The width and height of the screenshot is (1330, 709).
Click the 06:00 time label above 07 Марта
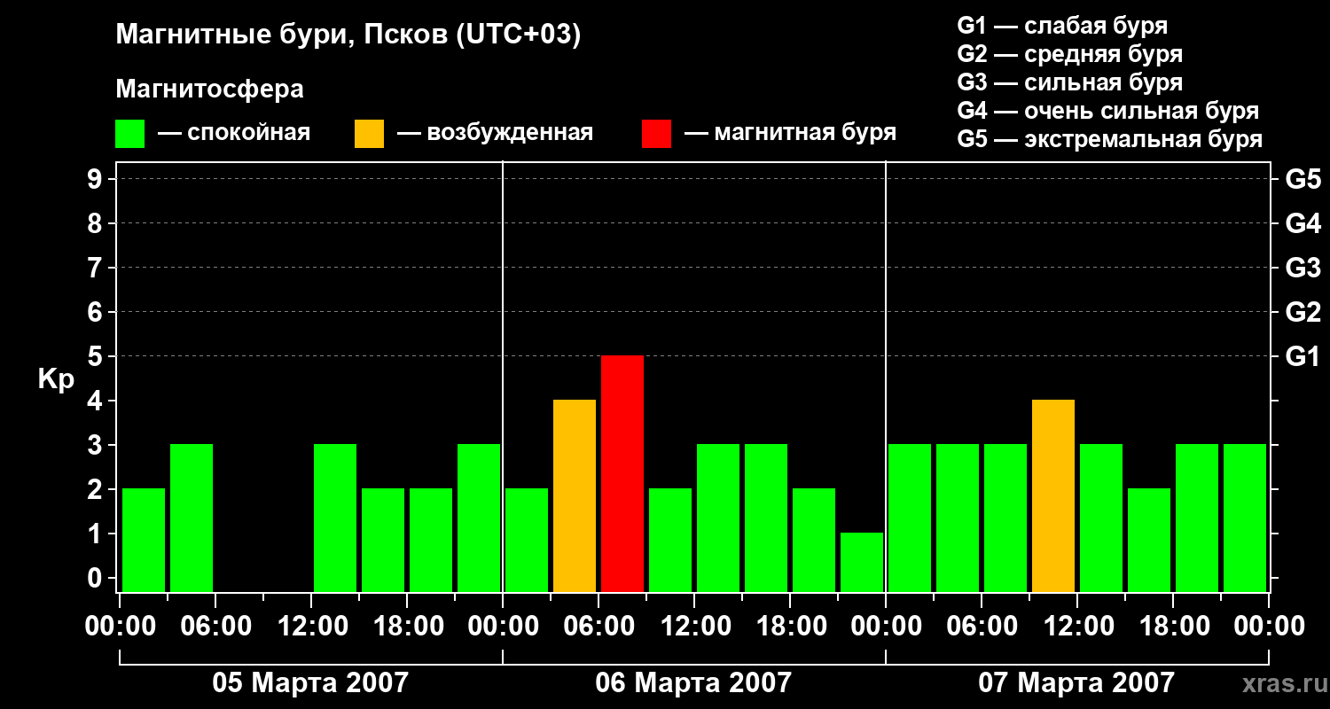[x=982, y=627]
